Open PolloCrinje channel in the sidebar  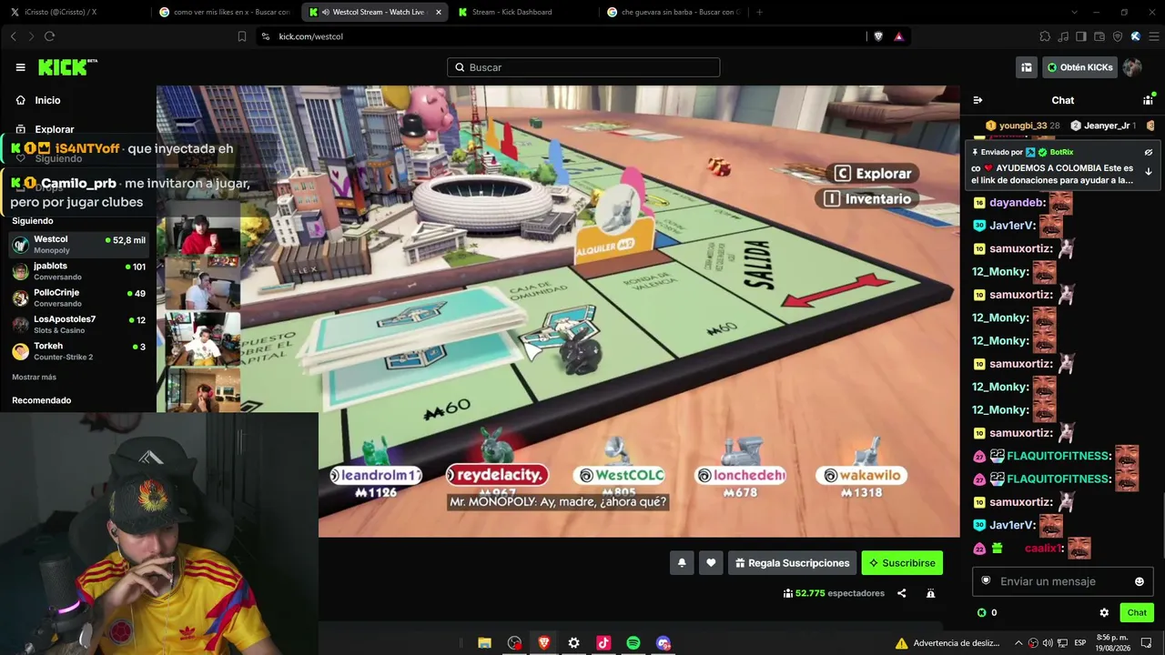[x=78, y=297]
